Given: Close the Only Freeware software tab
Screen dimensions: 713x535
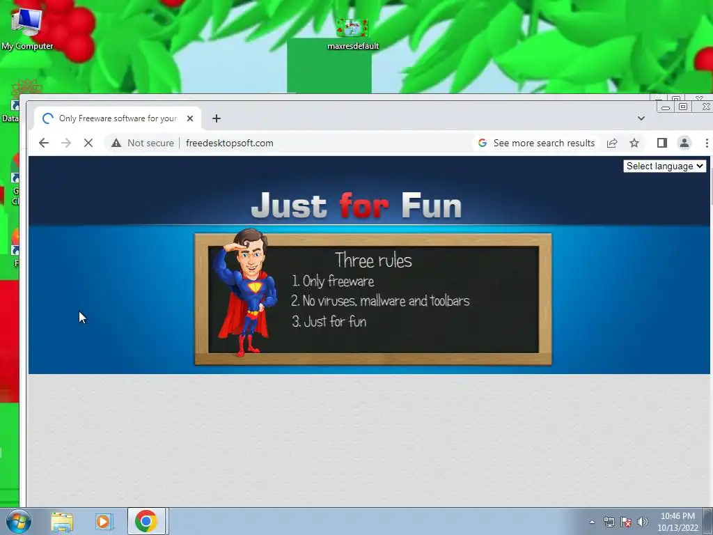Looking at the screenshot, I should [190, 118].
